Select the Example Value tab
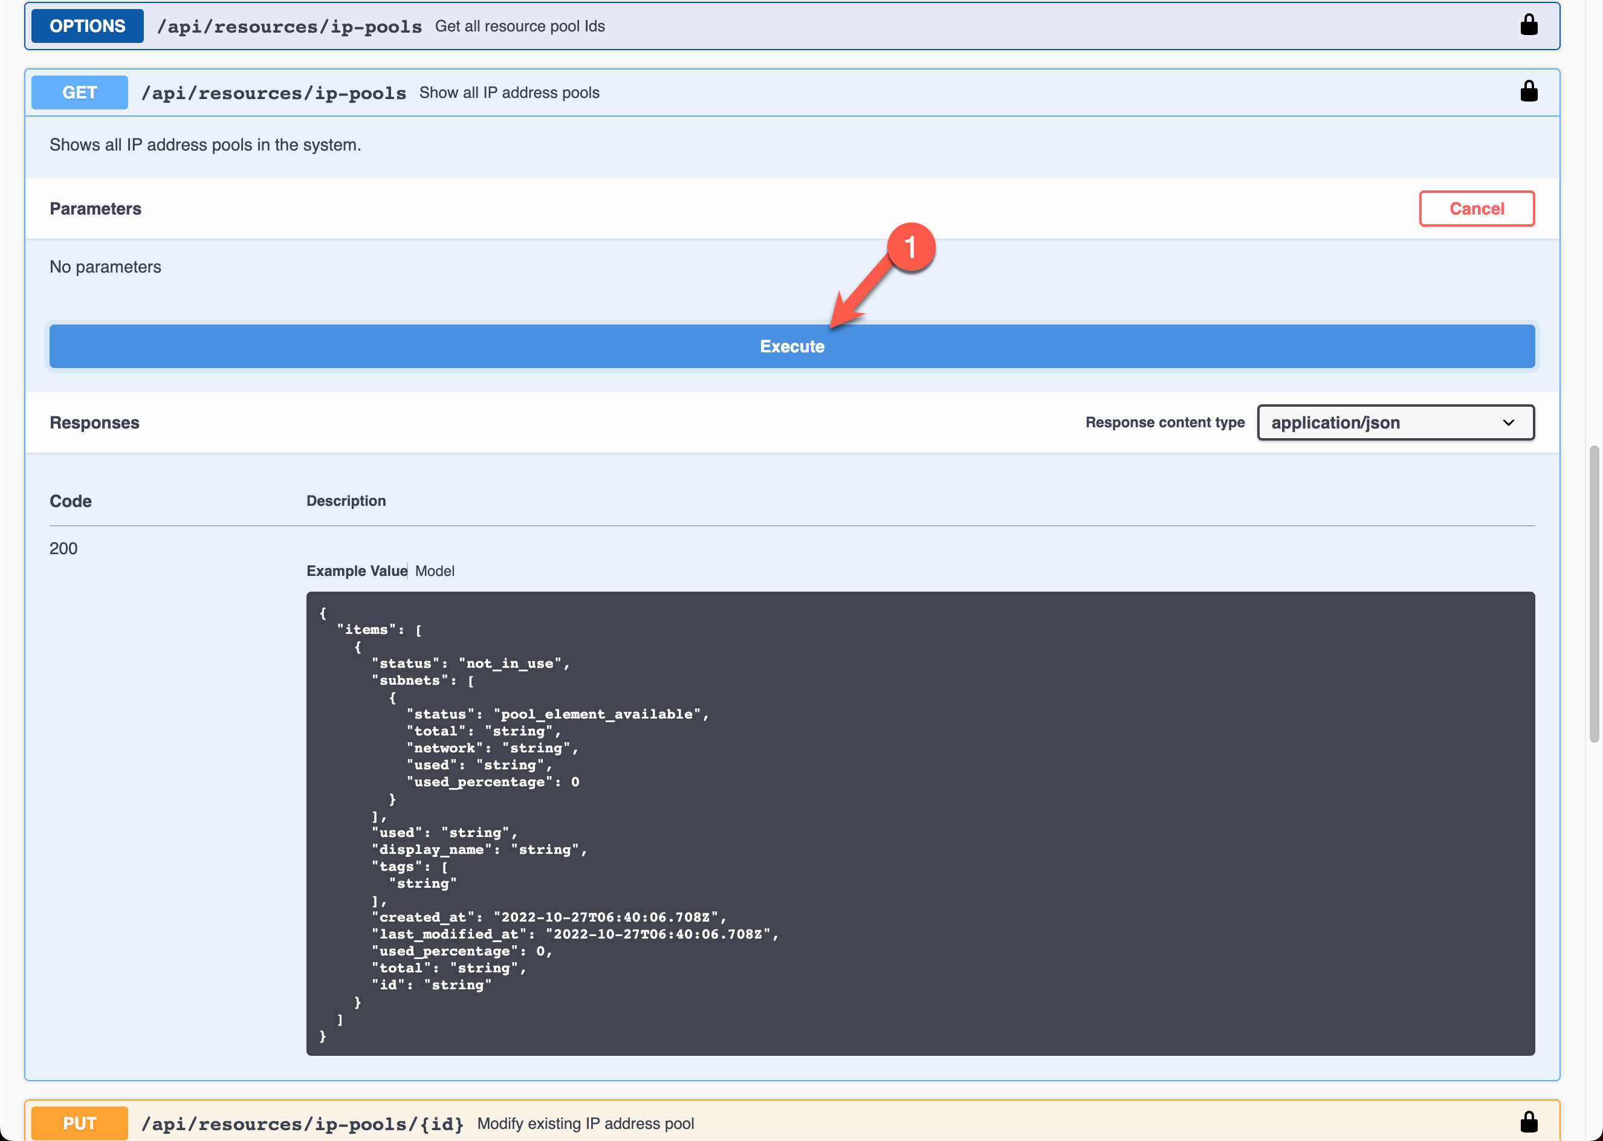Image resolution: width=1603 pixels, height=1141 pixels. coord(356,570)
